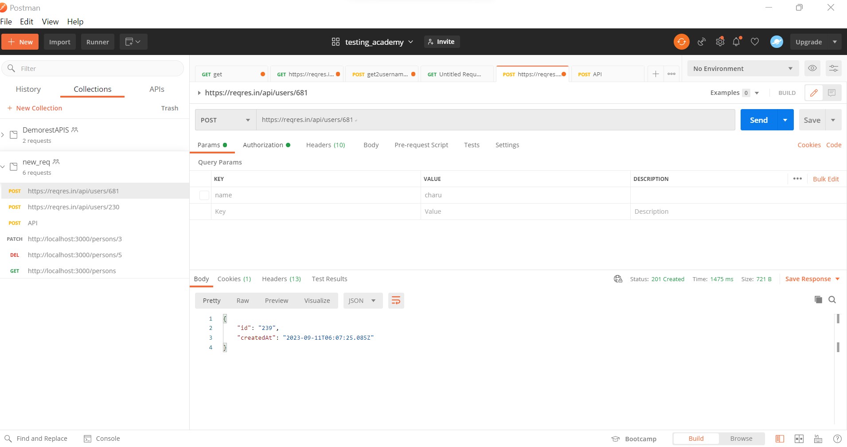
Task: Click the Invite button
Action: pos(442,42)
